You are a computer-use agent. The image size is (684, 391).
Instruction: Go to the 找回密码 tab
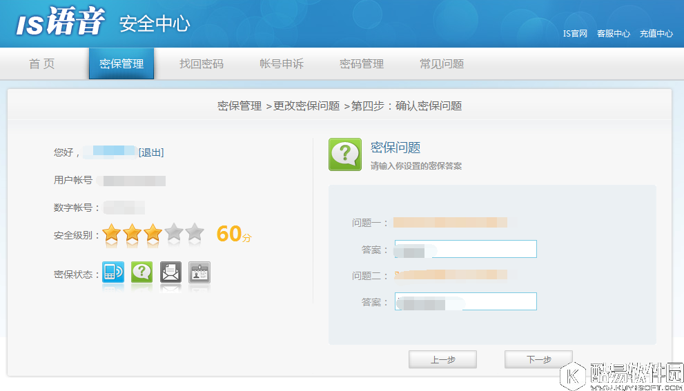(x=202, y=64)
